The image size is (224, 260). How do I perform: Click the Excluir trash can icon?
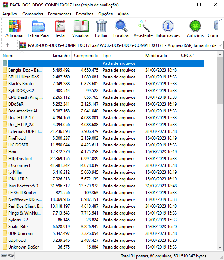[101, 28]
